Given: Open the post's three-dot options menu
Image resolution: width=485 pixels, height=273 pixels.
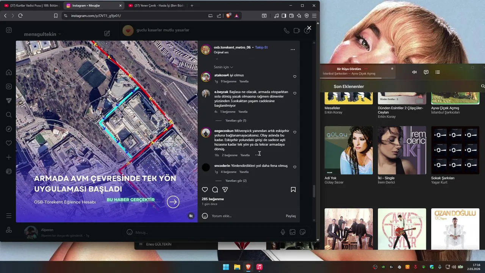Looking at the screenshot, I should 293,50.
